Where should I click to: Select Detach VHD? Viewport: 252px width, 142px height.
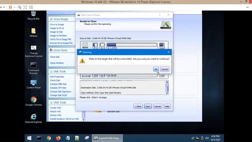[56, 115]
